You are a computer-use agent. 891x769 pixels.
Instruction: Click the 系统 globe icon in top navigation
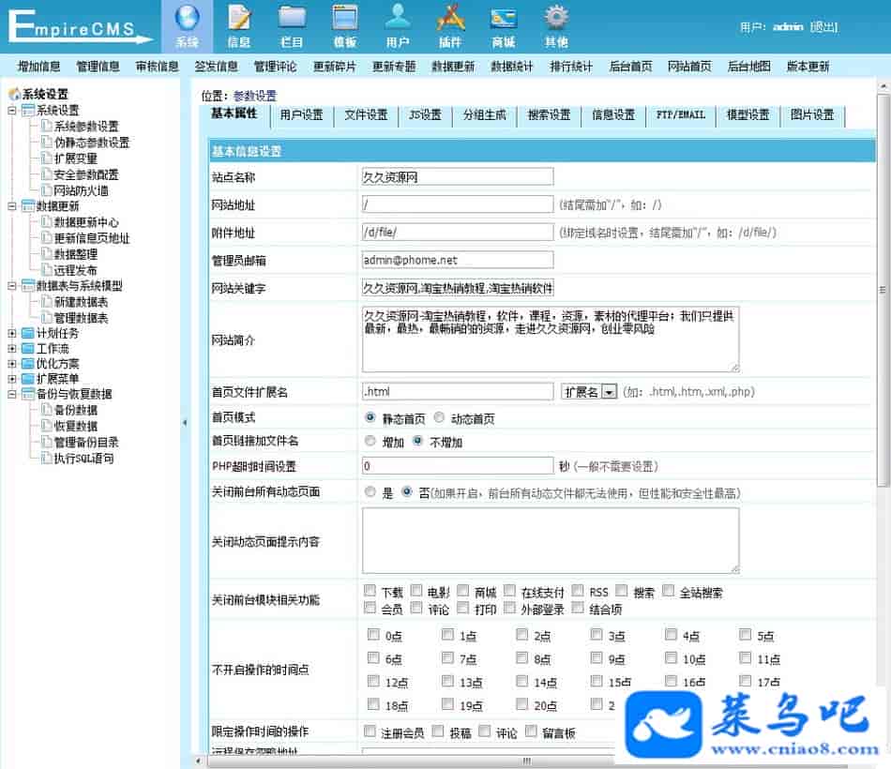(187, 19)
